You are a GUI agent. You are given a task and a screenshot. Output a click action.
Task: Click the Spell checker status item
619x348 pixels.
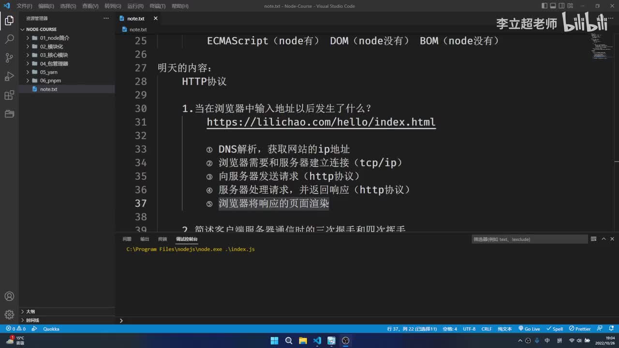coord(555,329)
